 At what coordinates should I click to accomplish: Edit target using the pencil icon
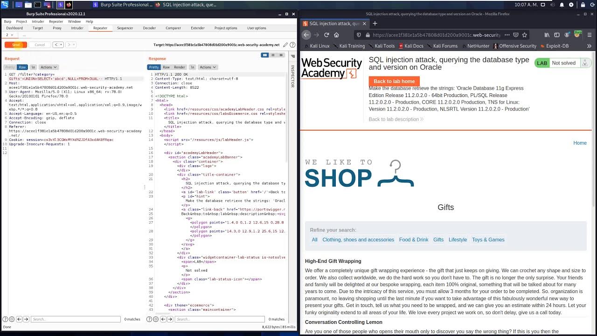click(x=285, y=45)
